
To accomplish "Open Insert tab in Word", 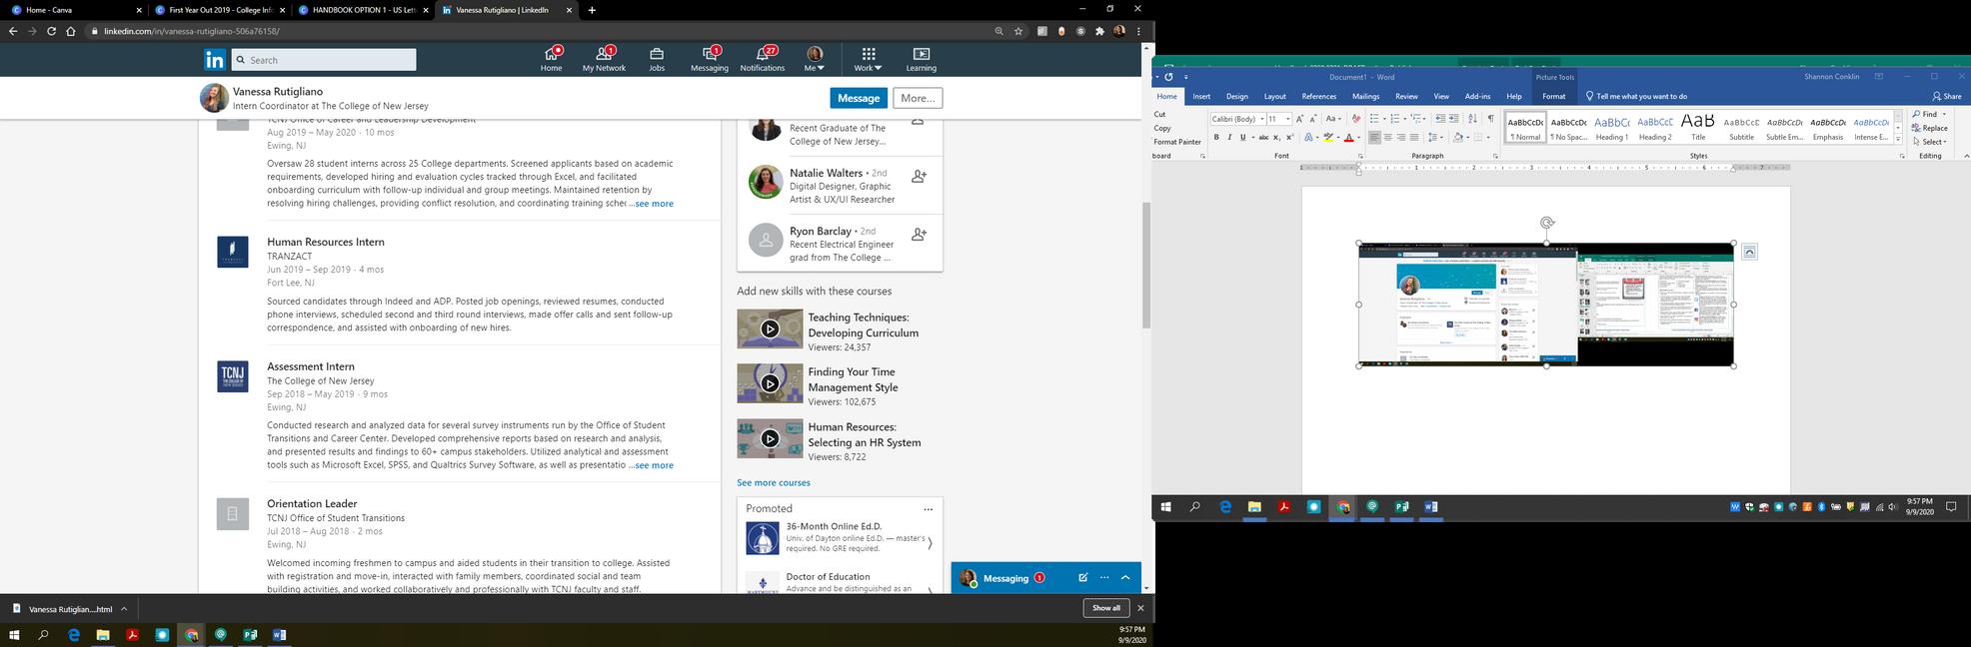I will coord(1201,96).
